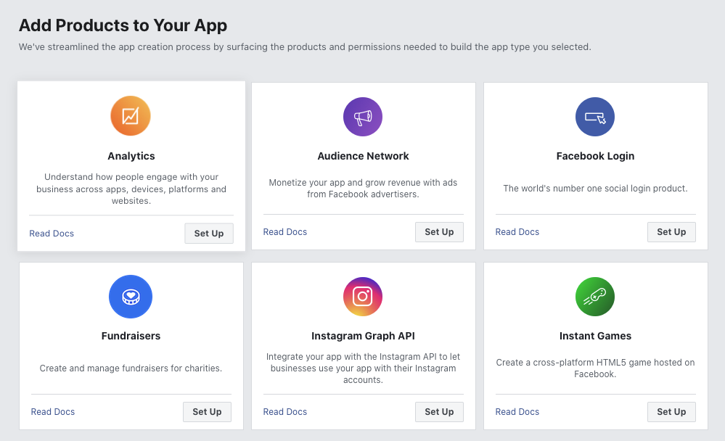The image size is (725, 441).
Task: Set up Facebook Login
Action: (x=671, y=231)
